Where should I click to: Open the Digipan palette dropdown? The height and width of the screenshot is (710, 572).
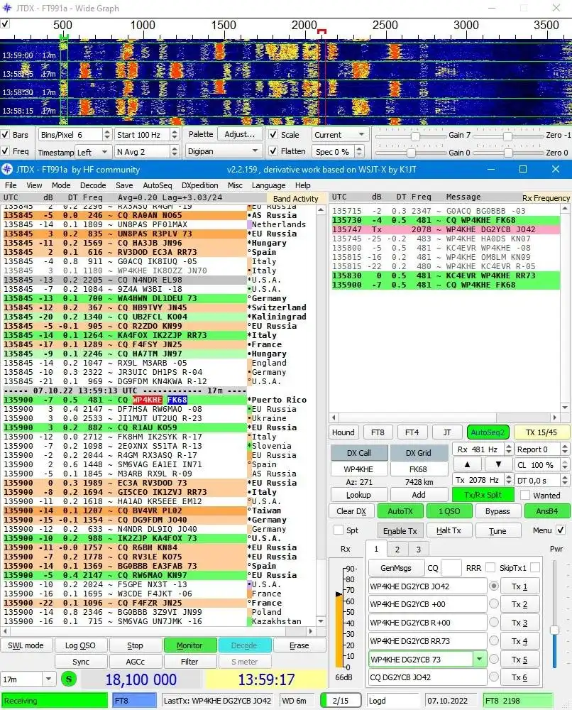coord(224,151)
